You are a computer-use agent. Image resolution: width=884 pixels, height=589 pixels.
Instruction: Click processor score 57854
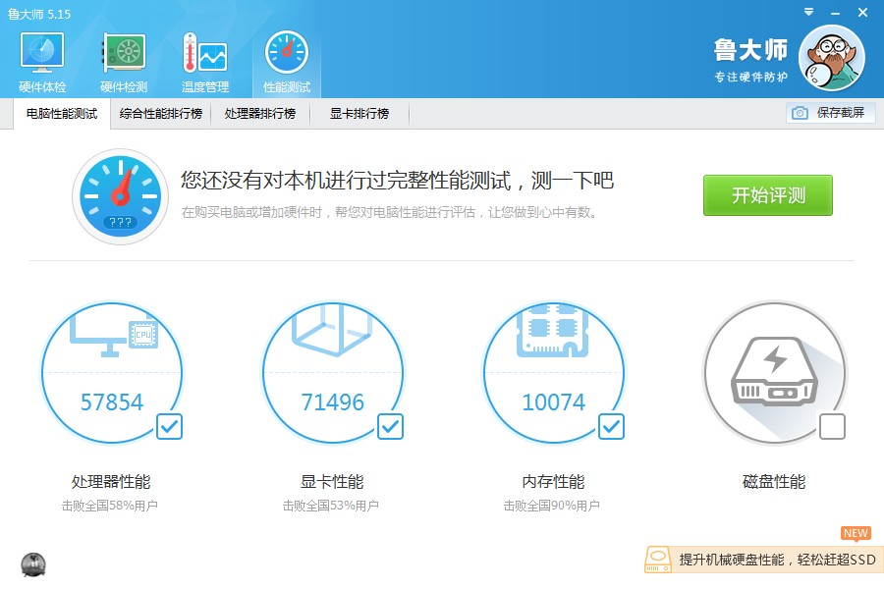click(x=112, y=402)
